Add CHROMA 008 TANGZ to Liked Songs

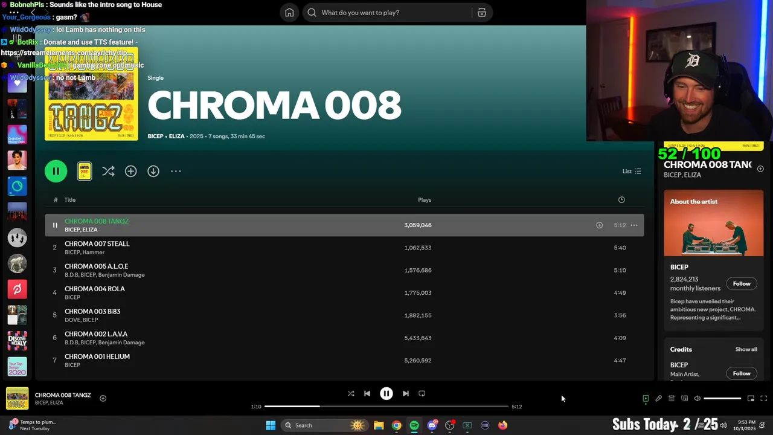pos(599,225)
